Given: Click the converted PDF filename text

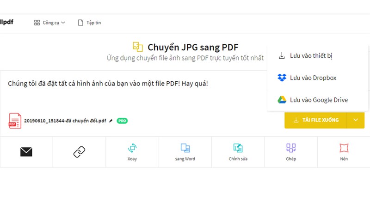Looking at the screenshot, I should (65, 121).
